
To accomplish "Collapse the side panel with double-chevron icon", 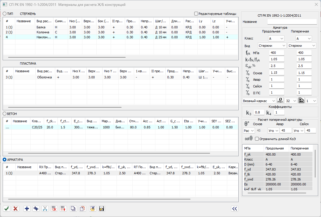I will pyautogui.click(x=234, y=209).
